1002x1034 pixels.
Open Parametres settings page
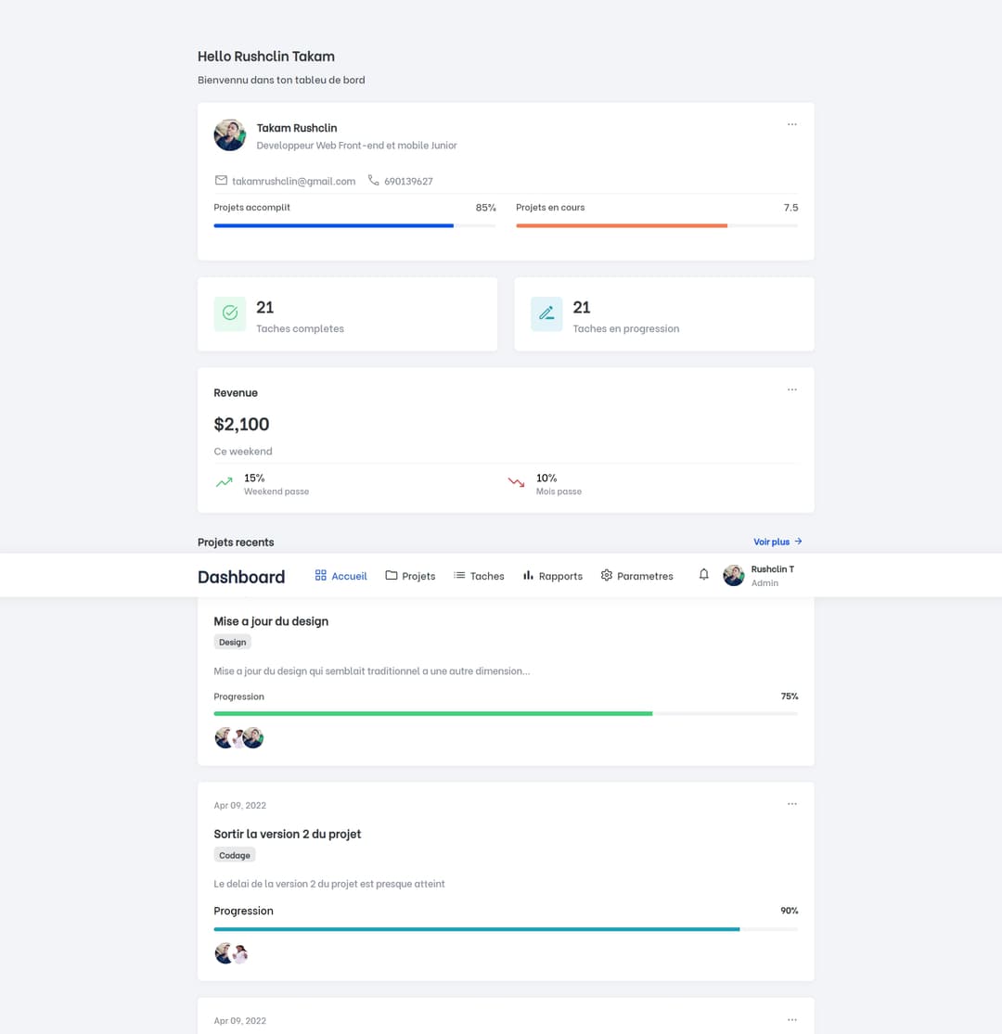(x=636, y=576)
